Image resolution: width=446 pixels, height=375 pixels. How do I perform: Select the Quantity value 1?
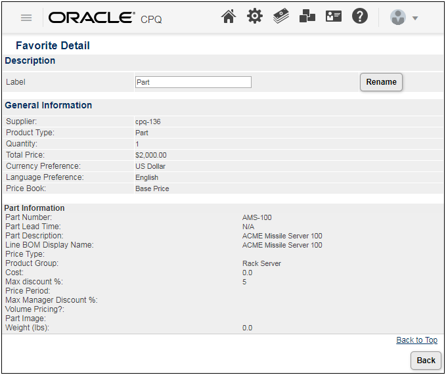coord(137,144)
